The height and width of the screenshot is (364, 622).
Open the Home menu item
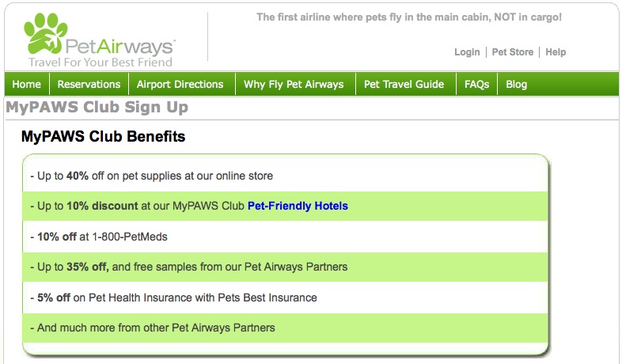tap(27, 84)
